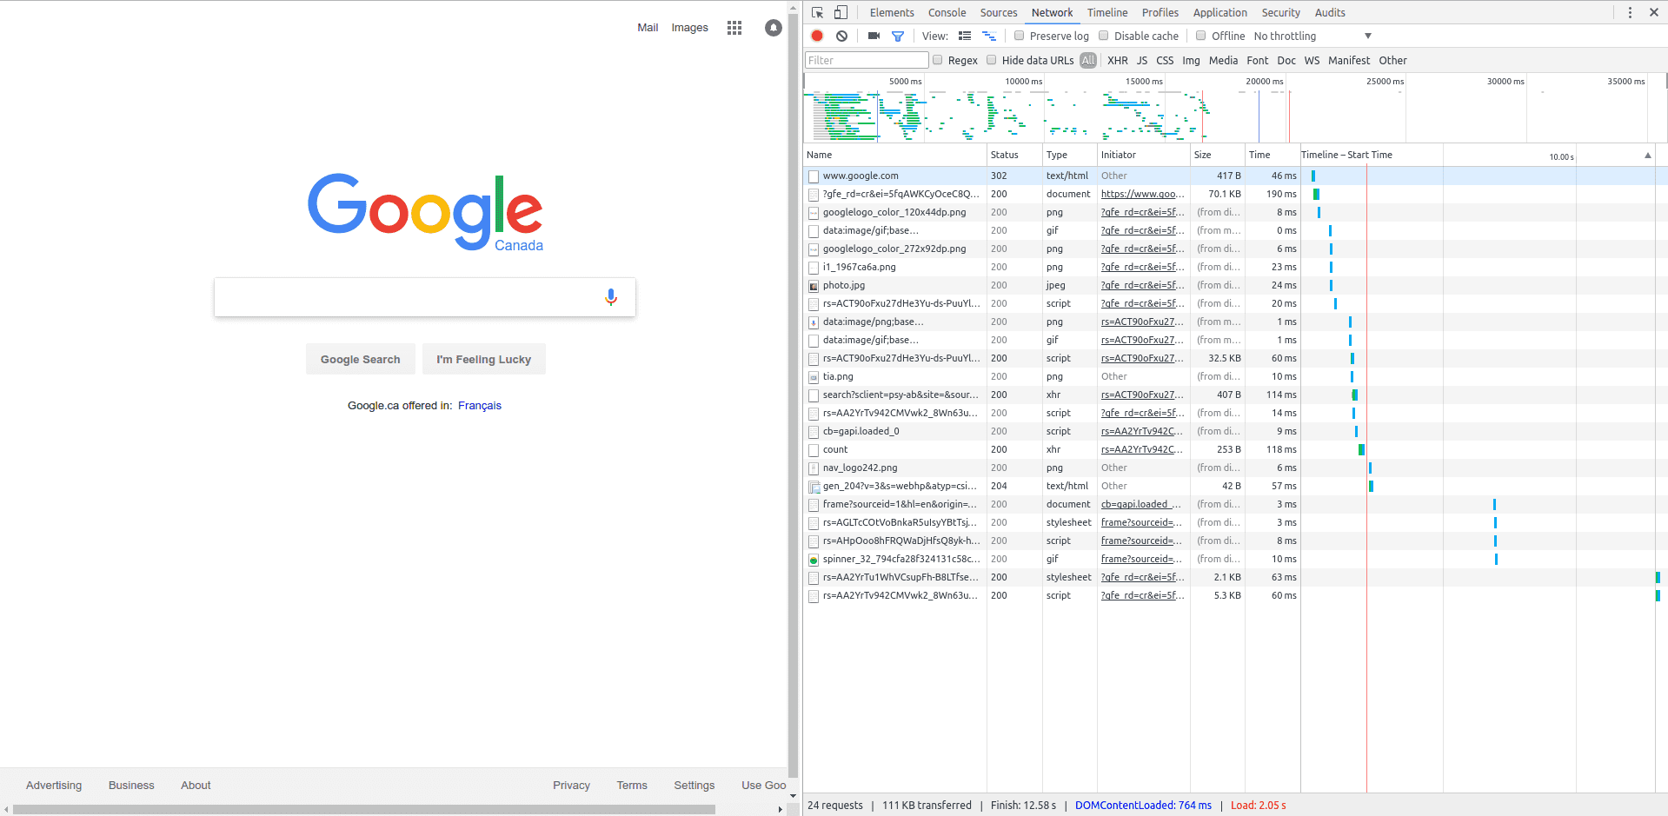Image resolution: width=1668 pixels, height=816 pixels.
Task: Open the Audits tab
Action: 1330,12
